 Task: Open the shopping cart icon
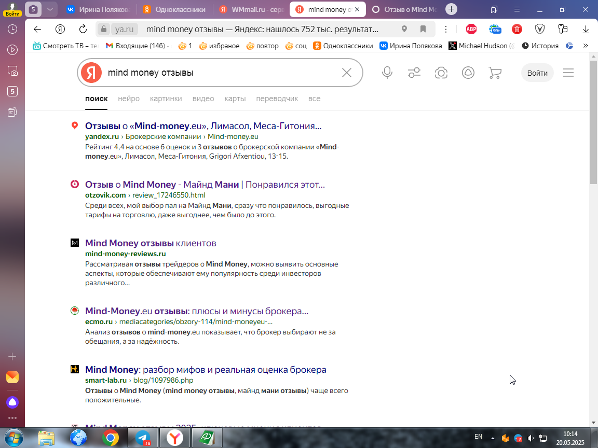(495, 73)
